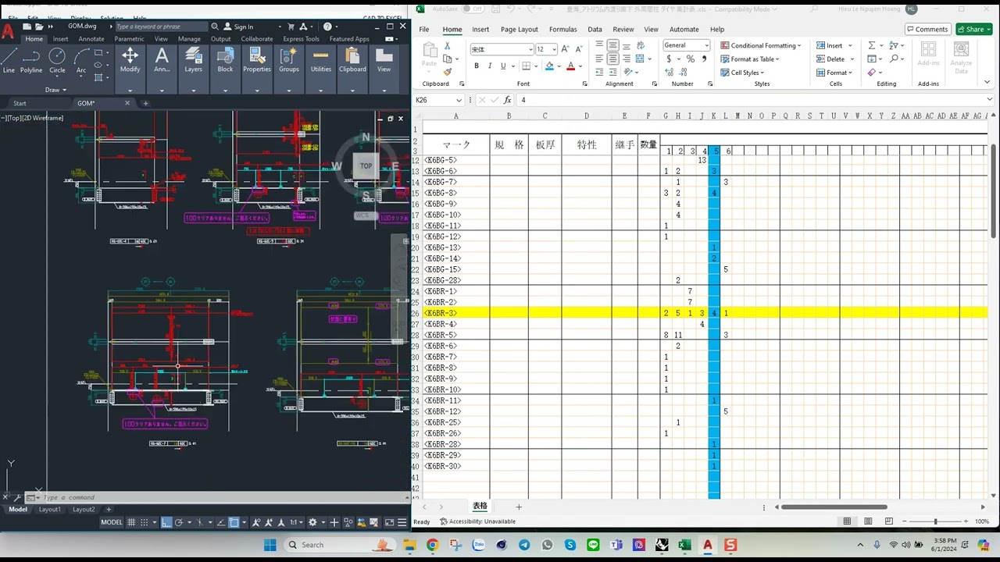
Task: Add a new sheet with the plus button
Action: (x=518, y=507)
